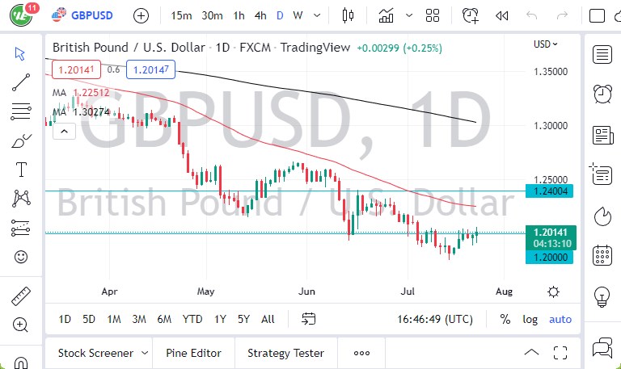Image resolution: width=621 pixels, height=369 pixels.
Task: Open the chat bubbles icon
Action: [602, 350]
